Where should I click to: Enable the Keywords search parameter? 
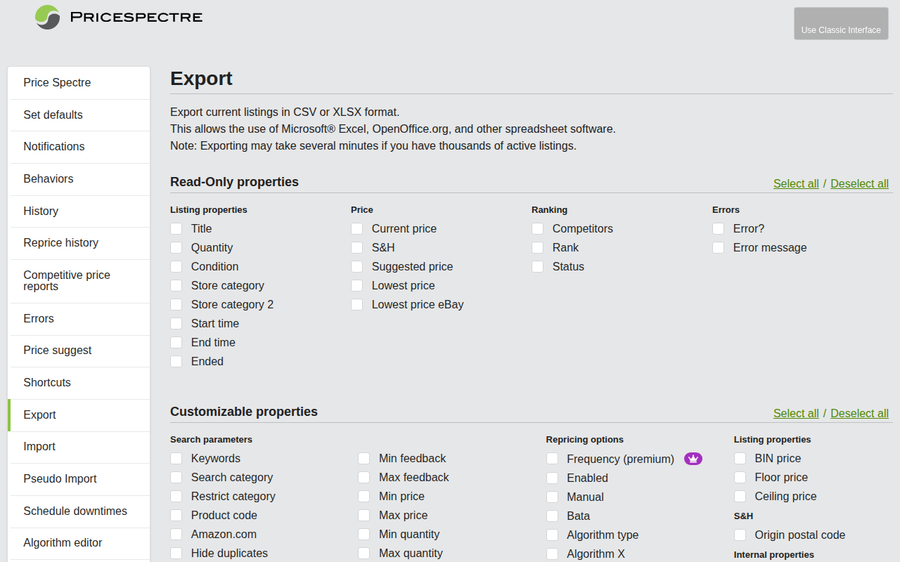176,458
